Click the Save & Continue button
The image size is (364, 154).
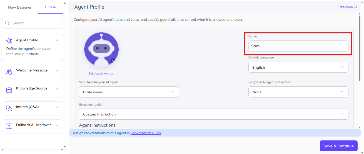click(x=338, y=146)
